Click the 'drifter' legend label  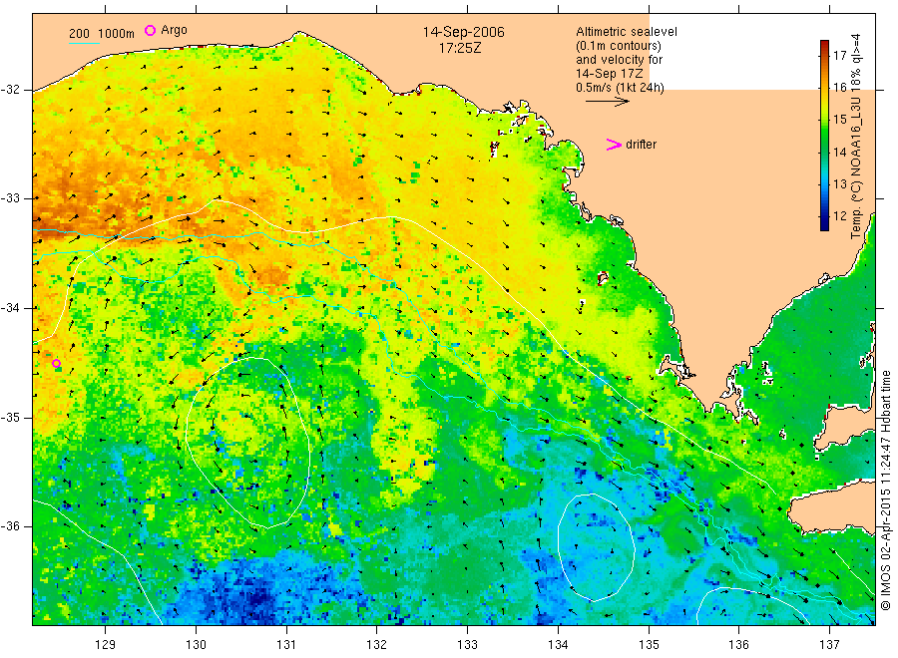pyautogui.click(x=641, y=145)
